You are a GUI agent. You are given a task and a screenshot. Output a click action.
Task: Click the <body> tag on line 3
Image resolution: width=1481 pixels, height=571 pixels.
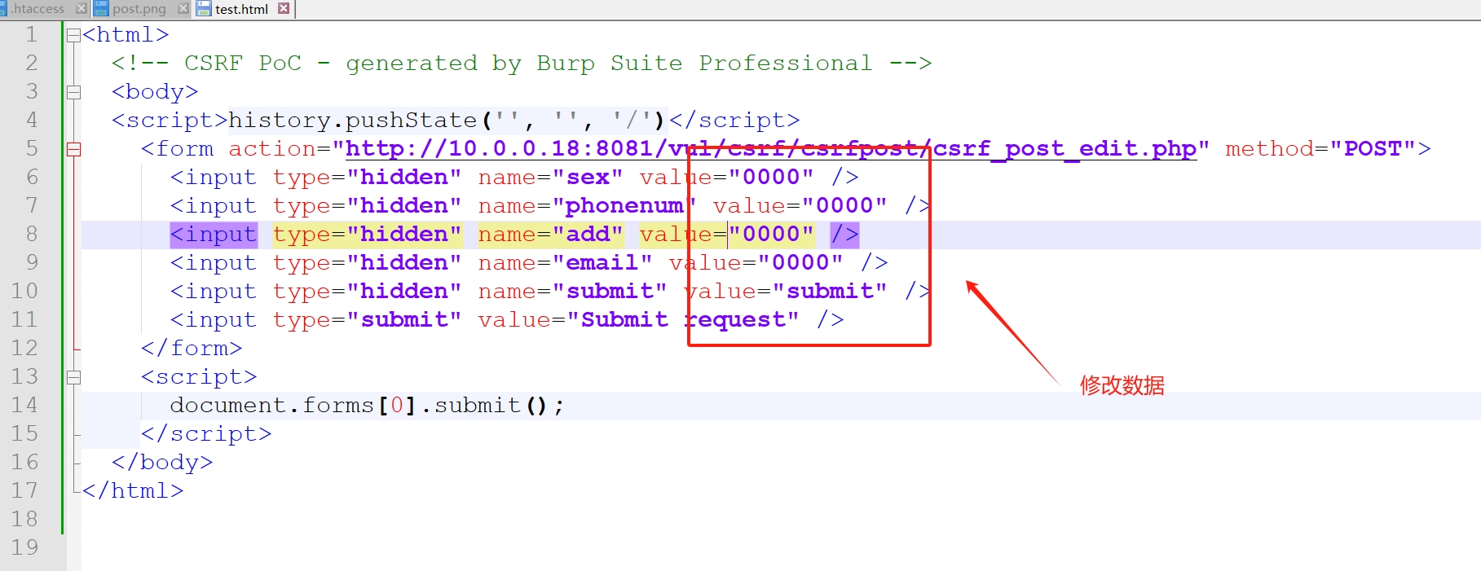[155, 92]
